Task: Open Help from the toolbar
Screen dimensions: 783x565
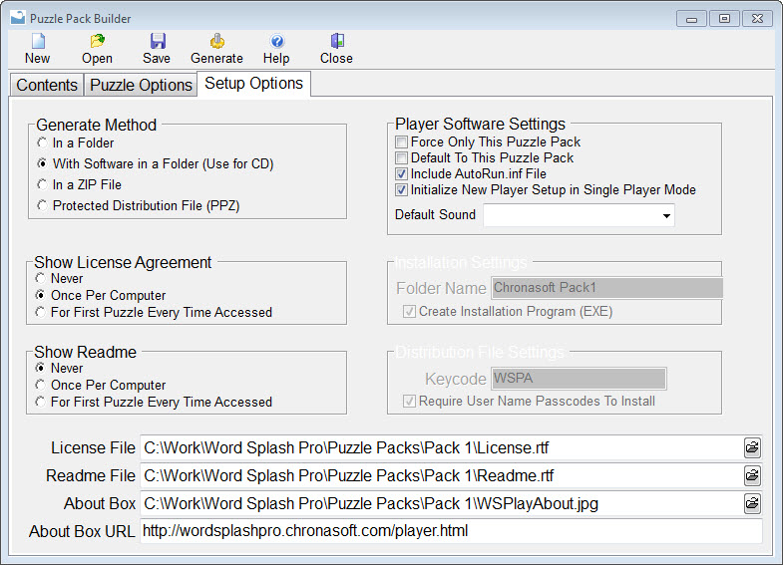Action: click(x=276, y=42)
